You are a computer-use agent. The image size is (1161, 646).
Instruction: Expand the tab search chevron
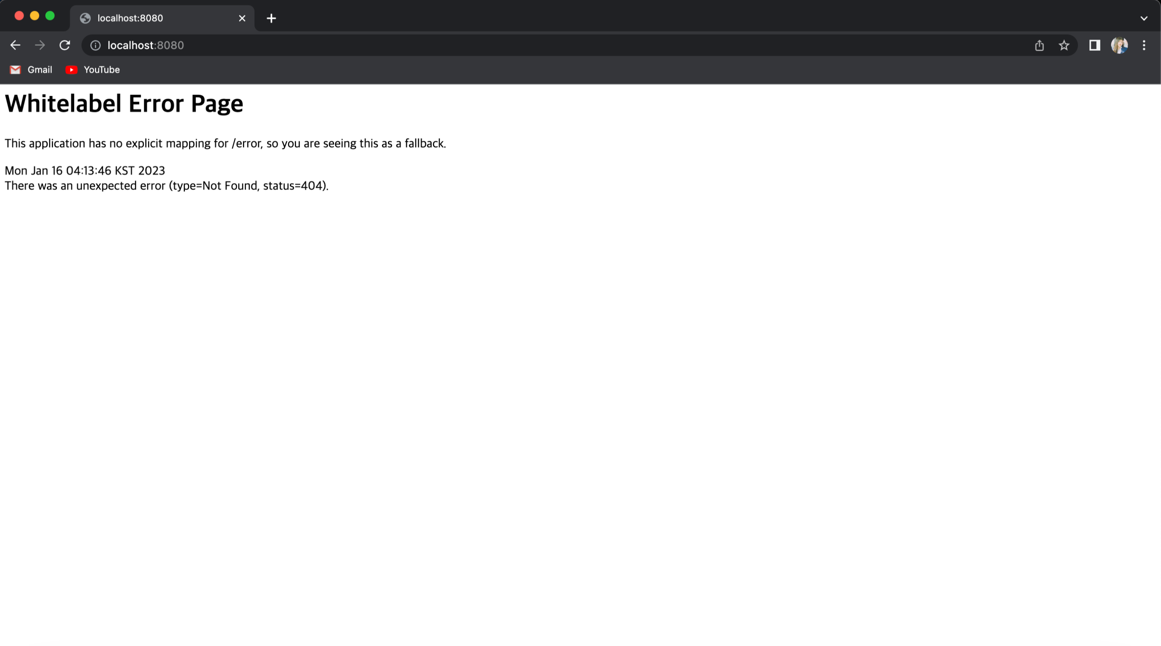1144,19
